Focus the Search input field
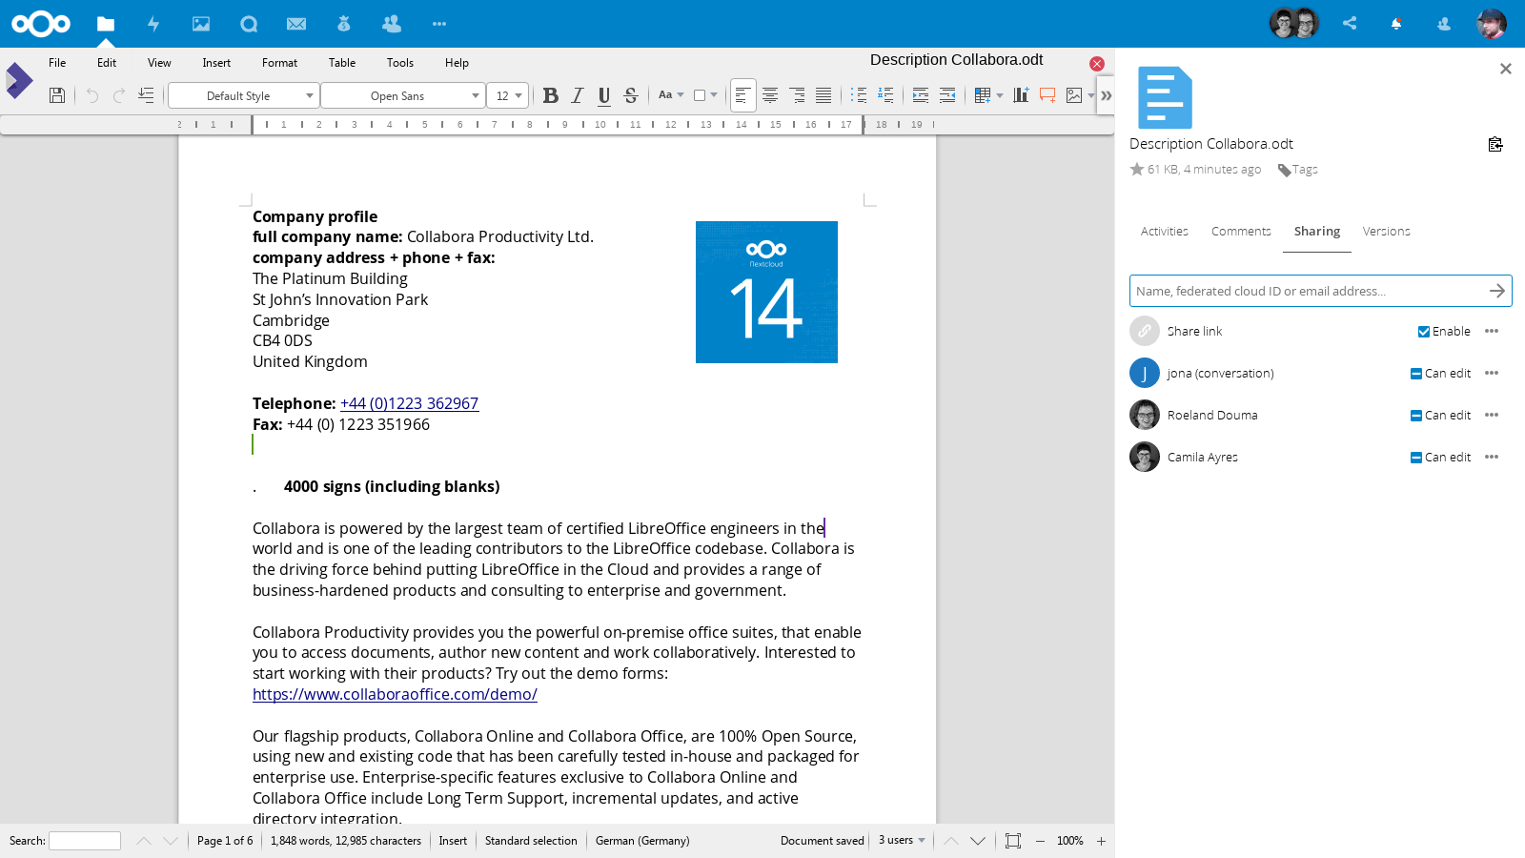Viewport: 1525px width, 858px height. [x=85, y=841]
